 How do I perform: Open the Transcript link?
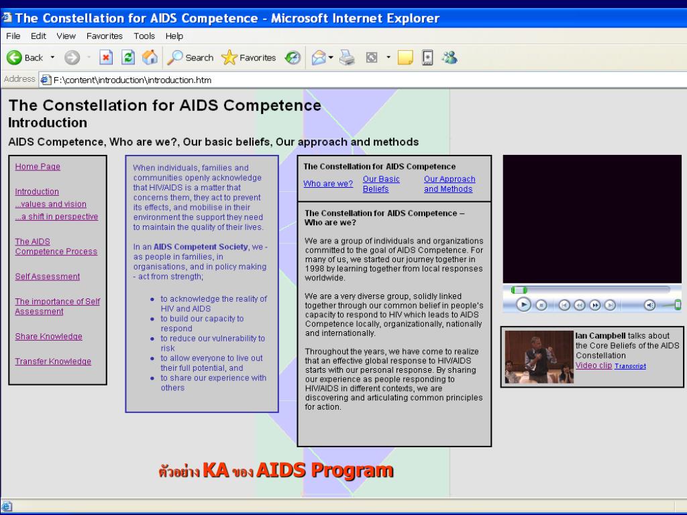pos(630,366)
